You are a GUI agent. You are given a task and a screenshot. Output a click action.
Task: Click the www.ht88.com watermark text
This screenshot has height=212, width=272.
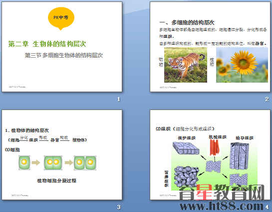click(222, 206)
